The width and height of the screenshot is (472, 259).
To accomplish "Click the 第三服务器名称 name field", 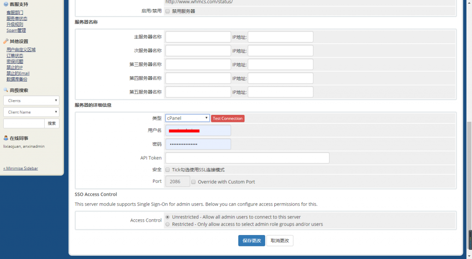I will pyautogui.click(x=198, y=64).
